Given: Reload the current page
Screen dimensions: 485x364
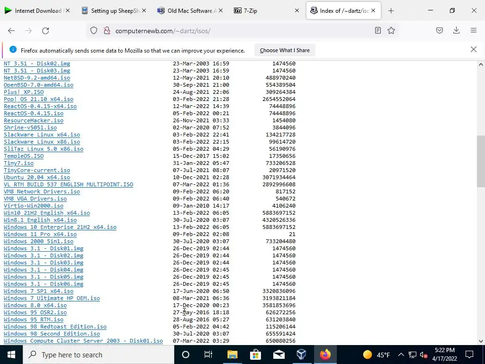Looking at the screenshot, I should point(45,31).
